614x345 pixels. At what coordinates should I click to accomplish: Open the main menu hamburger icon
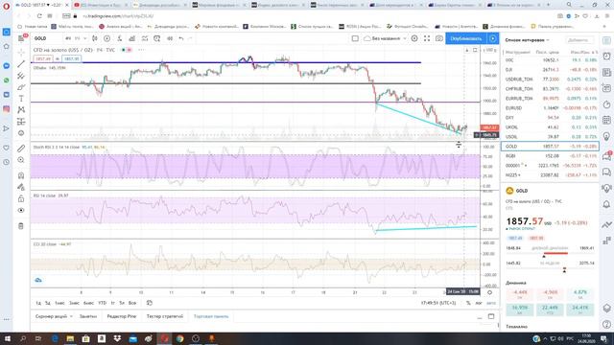[x=21, y=38]
